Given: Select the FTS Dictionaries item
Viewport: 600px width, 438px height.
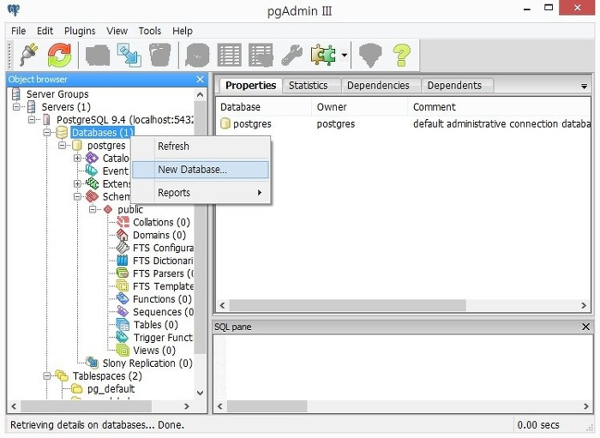Looking at the screenshot, I should (x=163, y=261).
